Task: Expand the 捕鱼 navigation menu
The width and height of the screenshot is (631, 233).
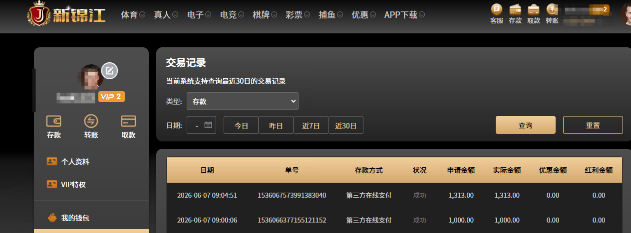Action: click(330, 15)
